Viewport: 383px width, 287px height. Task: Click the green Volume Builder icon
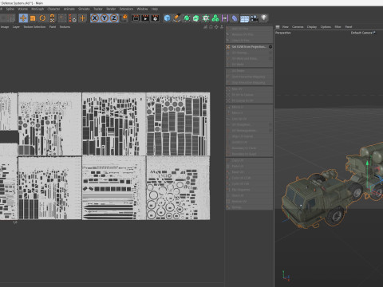(x=215, y=18)
